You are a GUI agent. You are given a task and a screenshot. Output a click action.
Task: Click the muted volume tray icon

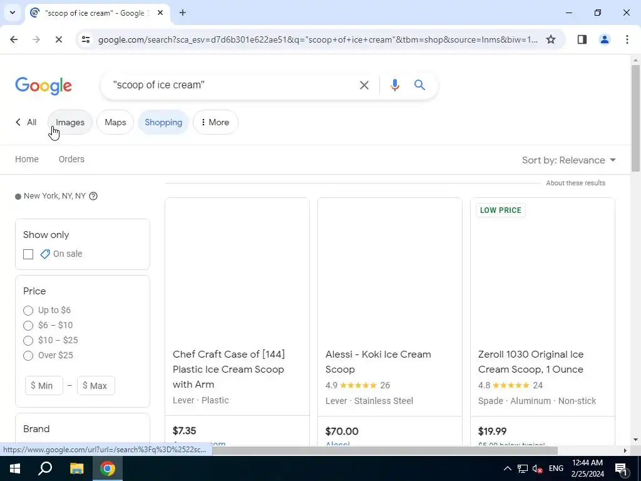[537, 468]
